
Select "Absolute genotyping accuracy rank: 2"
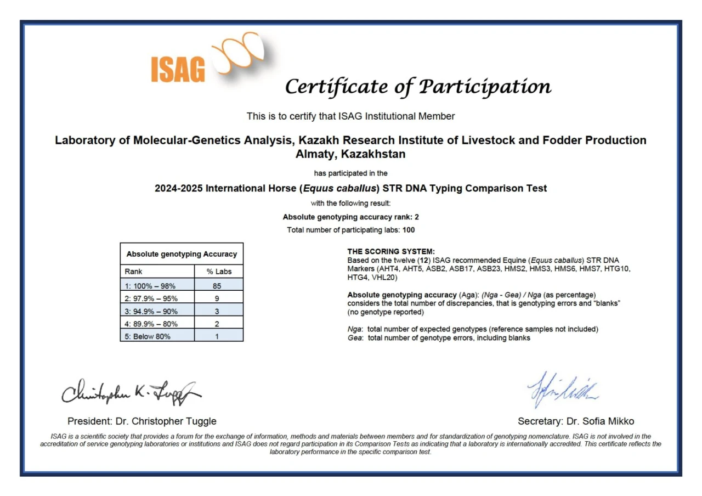tap(350, 217)
